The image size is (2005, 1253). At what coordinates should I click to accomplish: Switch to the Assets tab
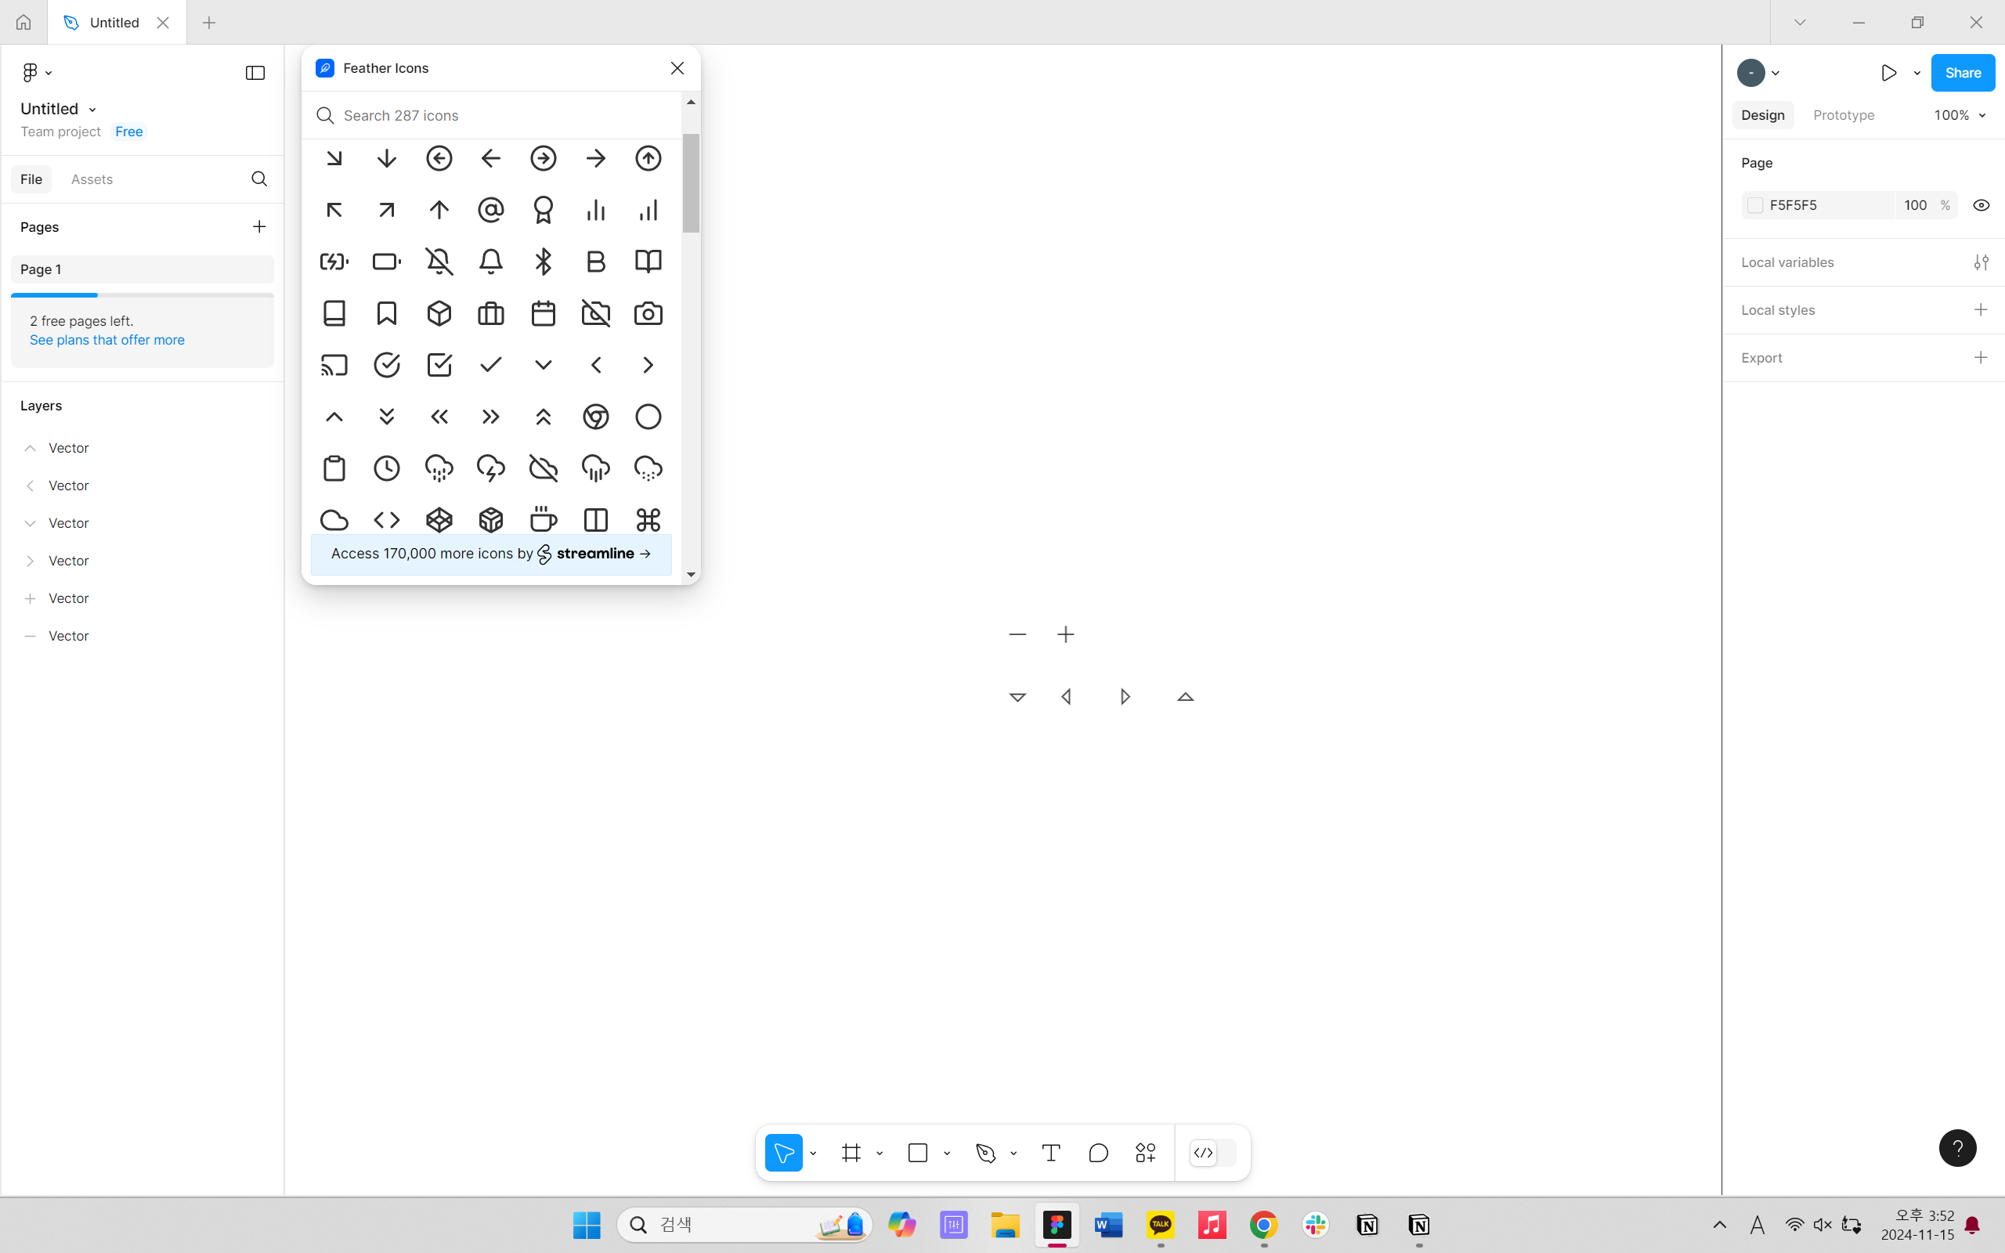(92, 179)
